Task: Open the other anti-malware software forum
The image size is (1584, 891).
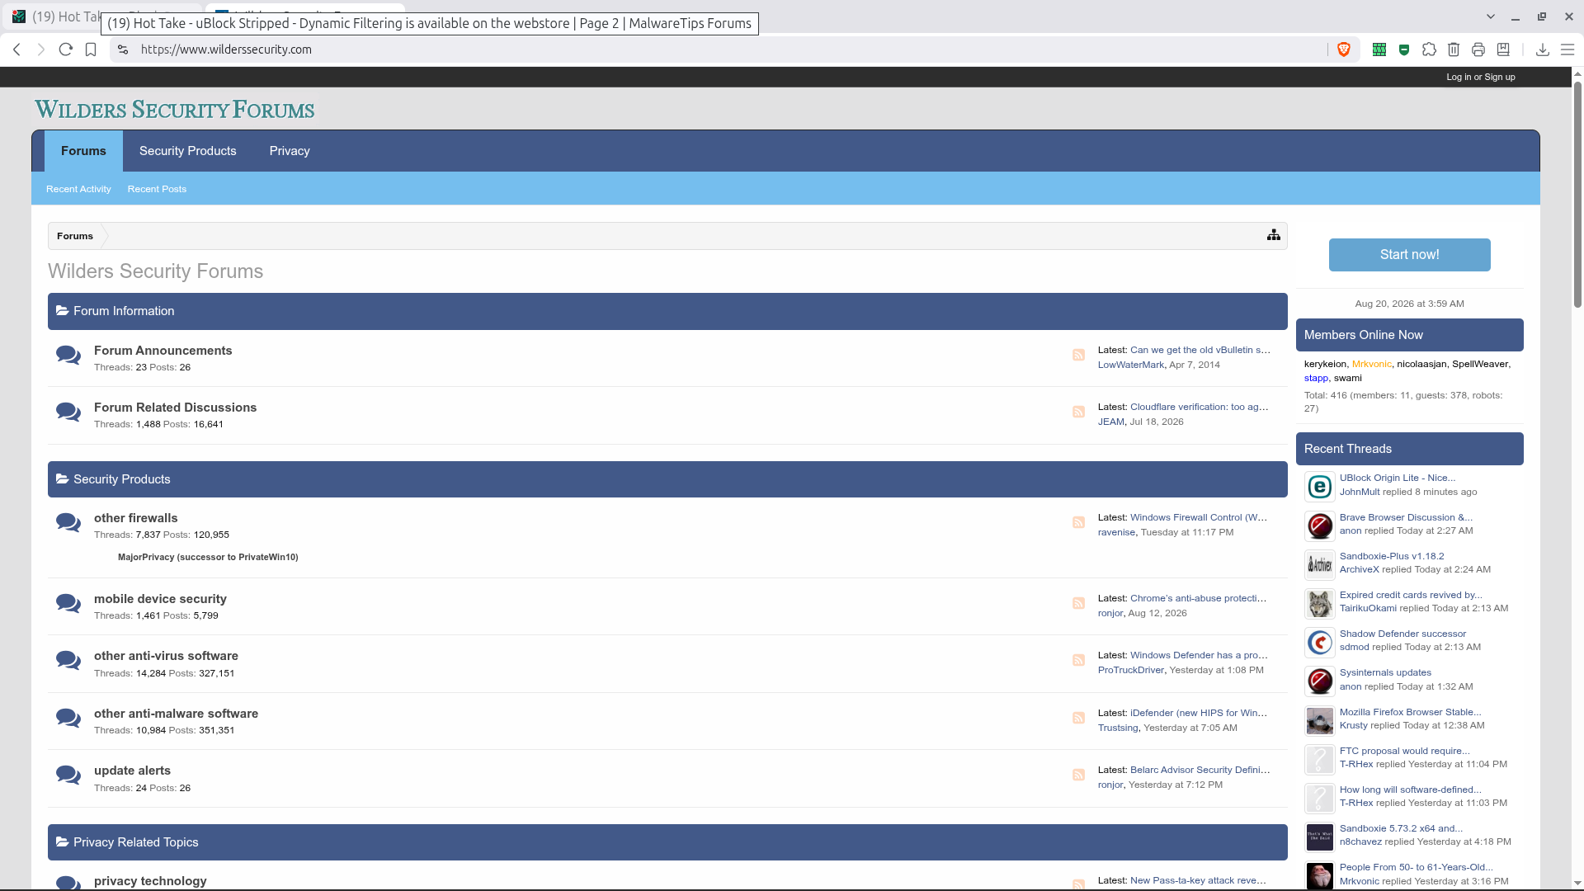Action: point(176,714)
